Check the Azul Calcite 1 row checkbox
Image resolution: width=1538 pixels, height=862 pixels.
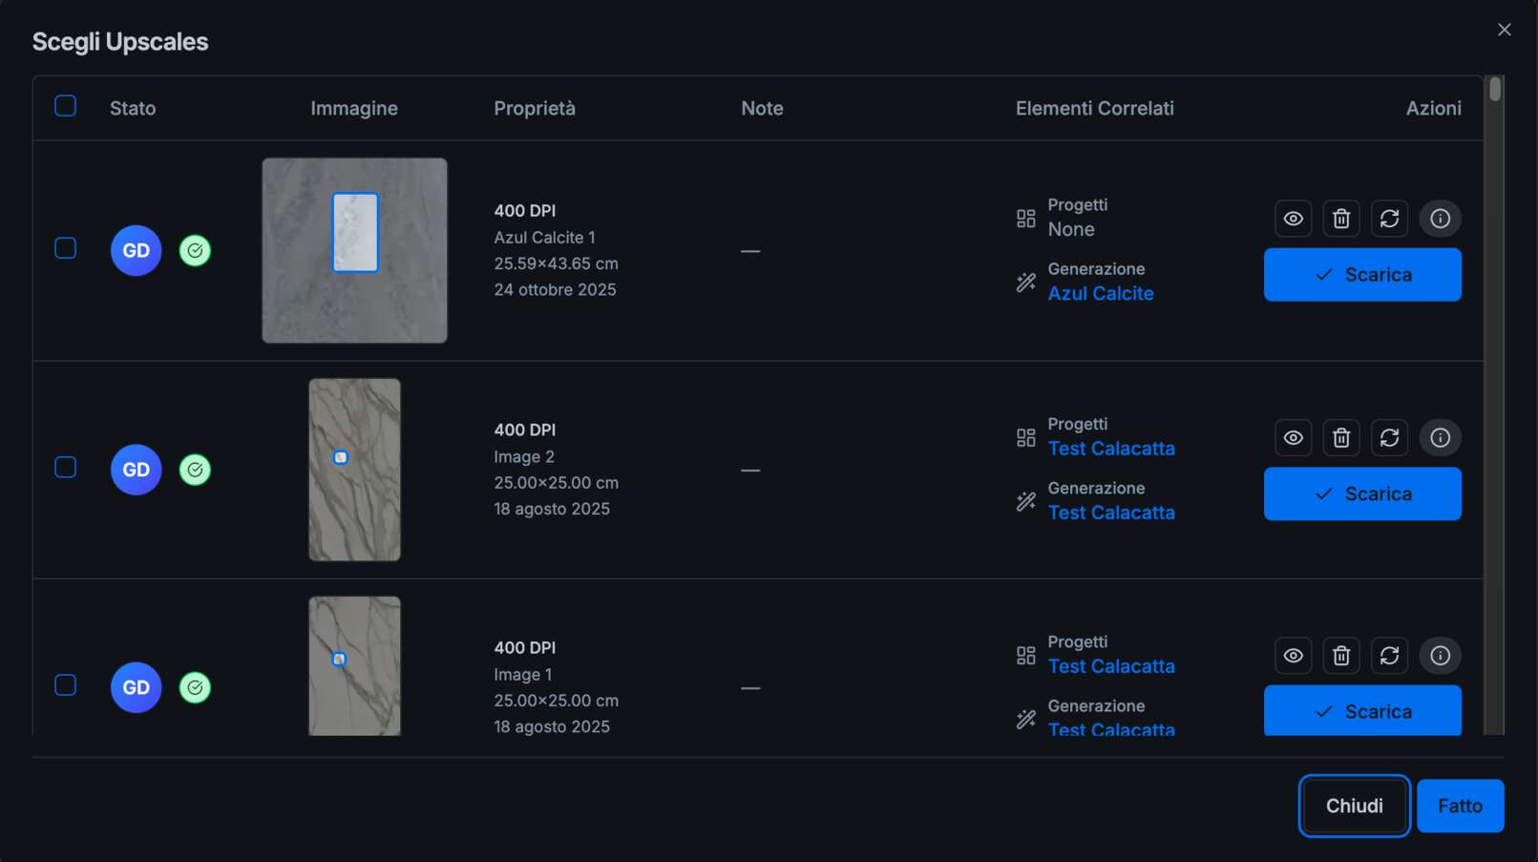[66, 248]
